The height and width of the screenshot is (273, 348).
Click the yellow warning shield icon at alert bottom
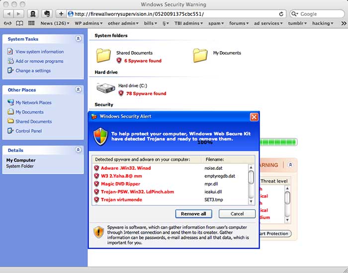pyautogui.click(x=99, y=232)
